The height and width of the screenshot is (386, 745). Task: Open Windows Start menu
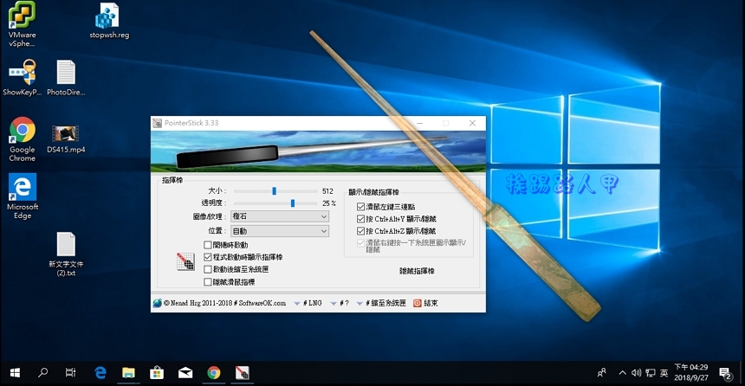tap(16, 373)
